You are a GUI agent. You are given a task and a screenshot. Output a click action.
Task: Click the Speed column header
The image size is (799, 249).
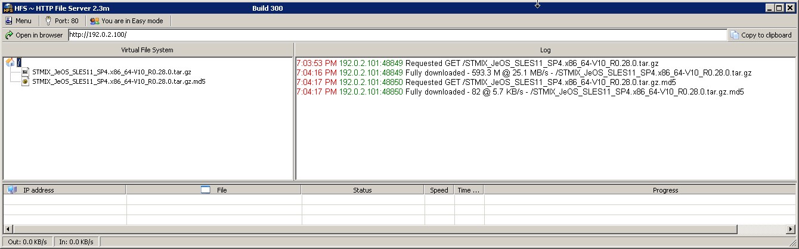point(439,190)
